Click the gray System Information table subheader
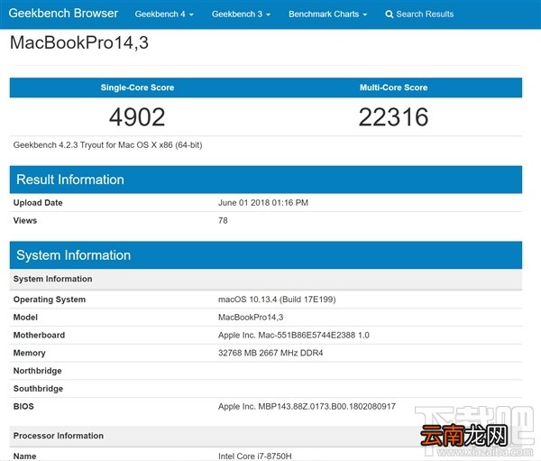This screenshot has height=461, width=541. pos(266,279)
